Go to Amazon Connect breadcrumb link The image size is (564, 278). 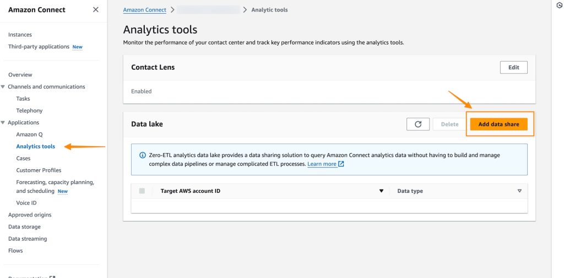pyautogui.click(x=144, y=10)
